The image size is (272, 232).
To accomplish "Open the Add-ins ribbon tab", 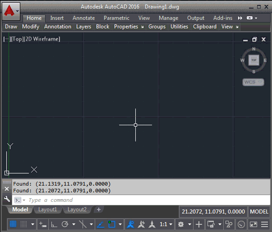I will tap(223, 18).
